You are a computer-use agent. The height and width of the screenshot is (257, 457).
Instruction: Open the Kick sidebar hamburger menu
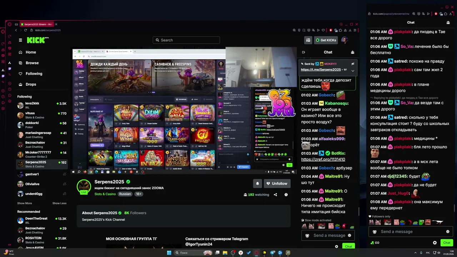(20, 40)
